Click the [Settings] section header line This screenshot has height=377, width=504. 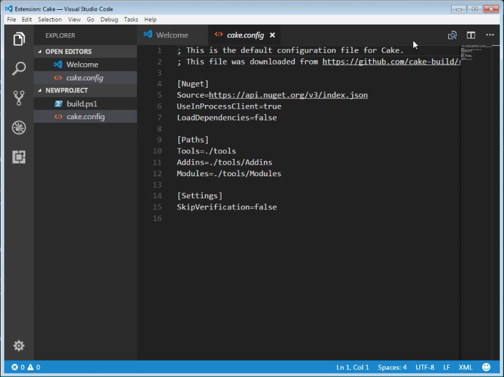200,196
